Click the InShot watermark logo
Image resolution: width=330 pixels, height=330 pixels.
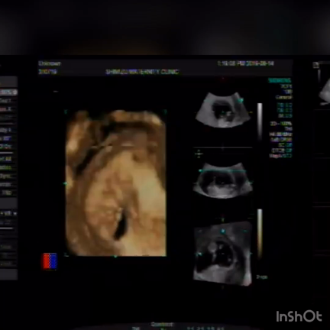click(x=299, y=316)
